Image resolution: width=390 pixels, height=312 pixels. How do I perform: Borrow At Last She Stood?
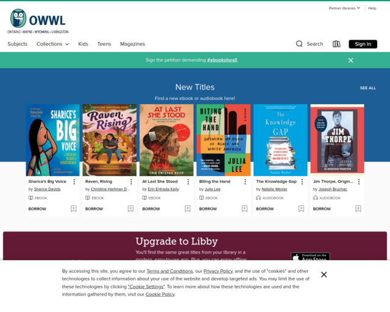151,209
